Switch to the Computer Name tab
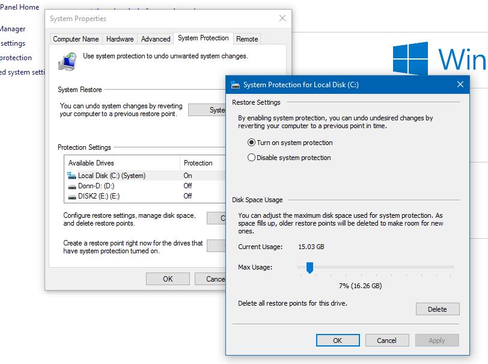Image resolution: width=488 pixels, height=364 pixels. (76, 39)
